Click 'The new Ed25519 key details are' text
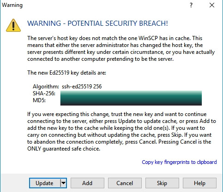Screen dimensions: 223x192 [x=66, y=73]
